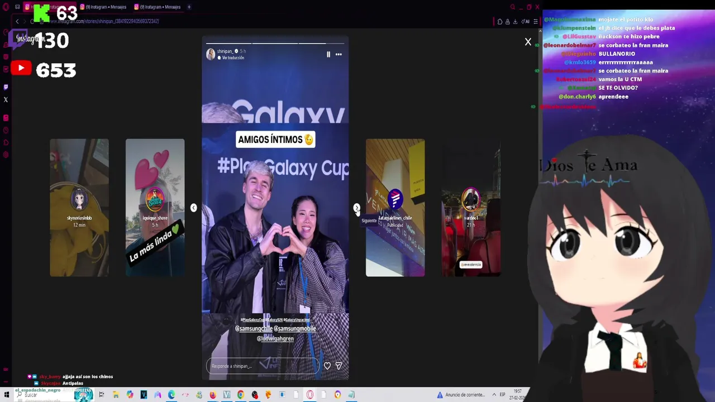Click 'Ver traducción' under the username

pyautogui.click(x=233, y=58)
